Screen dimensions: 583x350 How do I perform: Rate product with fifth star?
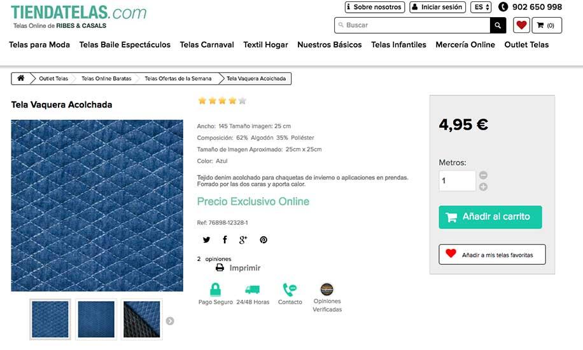(x=242, y=100)
